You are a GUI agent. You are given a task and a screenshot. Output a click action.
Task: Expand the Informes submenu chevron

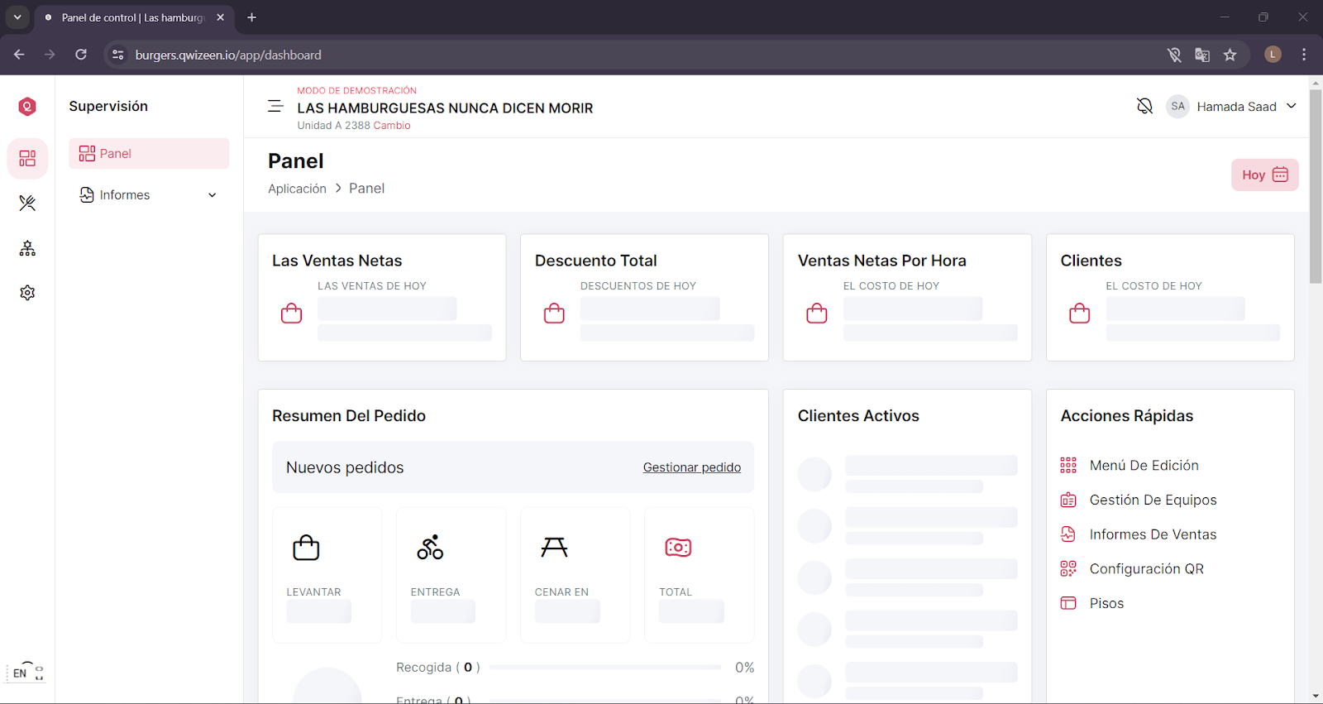pyautogui.click(x=213, y=195)
